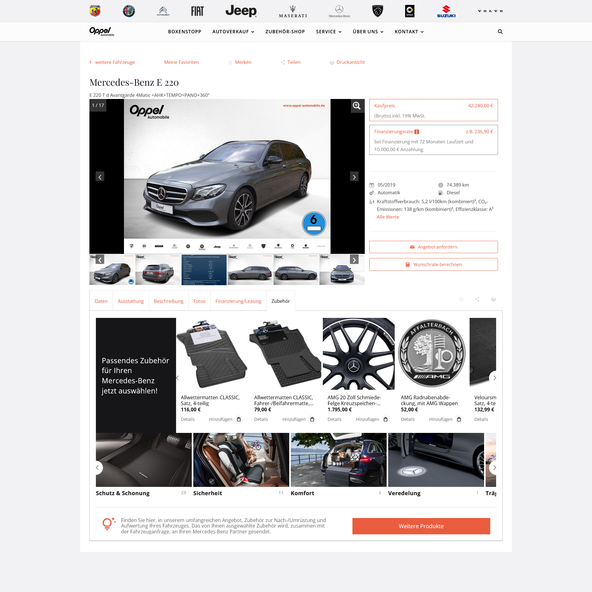Viewport: 592px width, 592px height.
Task: Select the rear-view car thumbnail
Action: click(x=158, y=270)
